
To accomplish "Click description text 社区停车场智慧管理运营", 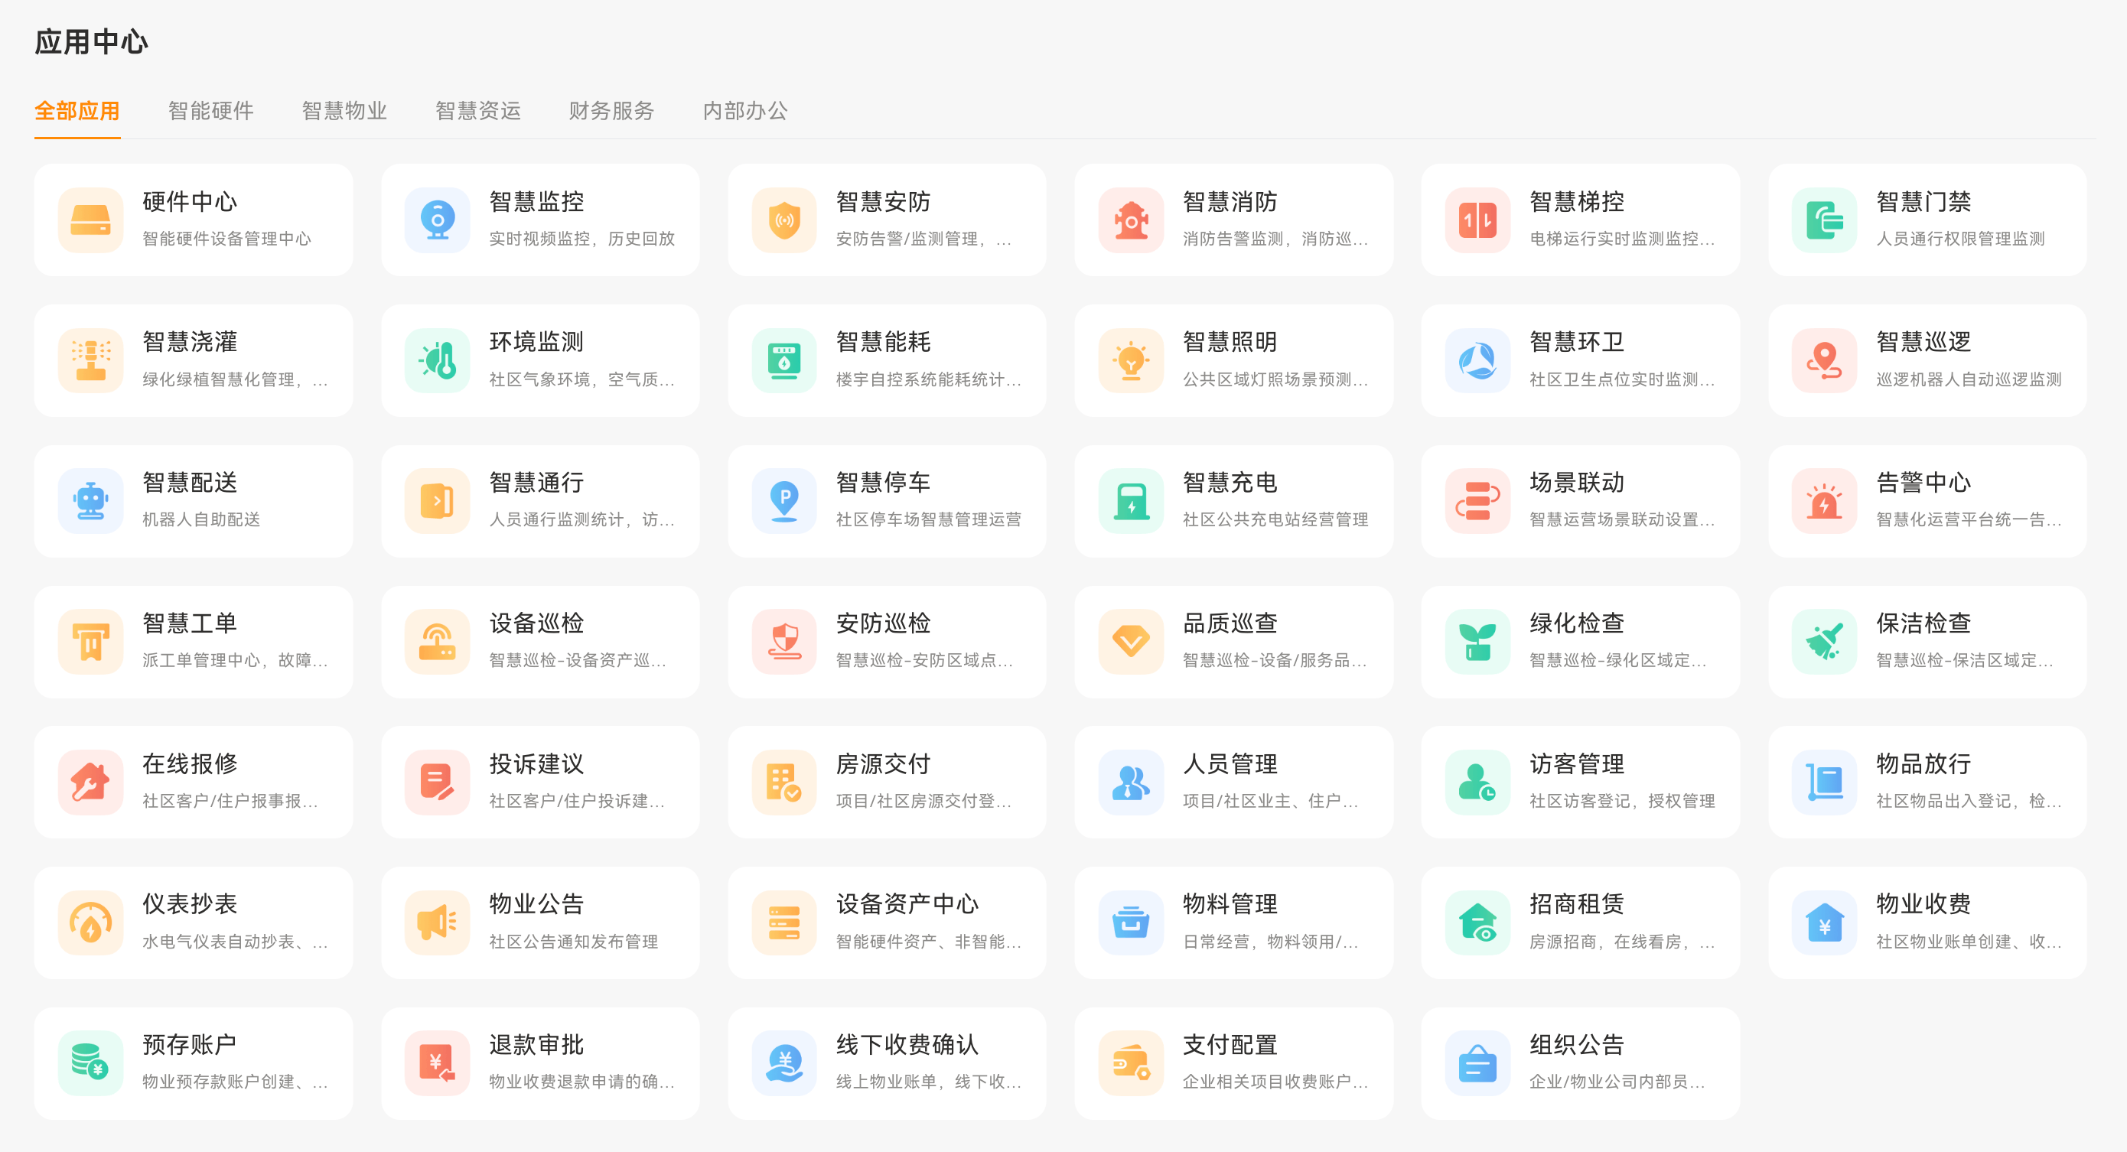I will [928, 519].
